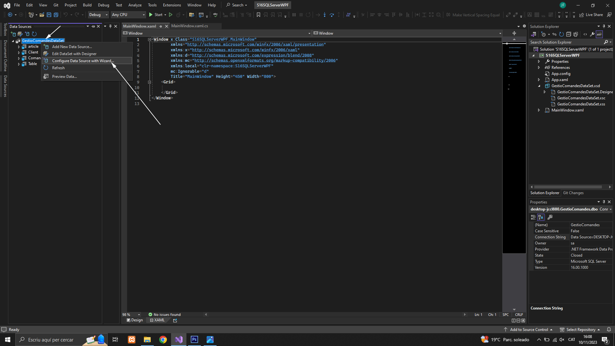
Task: Toggle alphabetical sorting in Properties panel
Action: 541,217
